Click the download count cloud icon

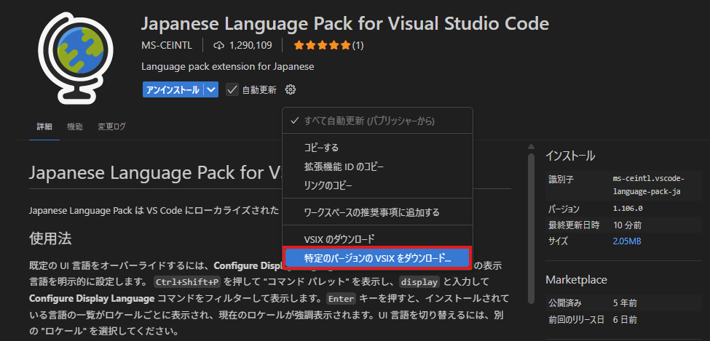pos(219,45)
